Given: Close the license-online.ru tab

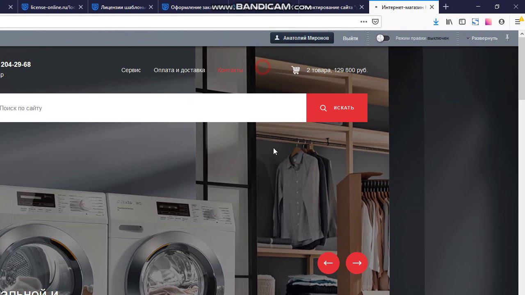Looking at the screenshot, I should [x=81, y=7].
